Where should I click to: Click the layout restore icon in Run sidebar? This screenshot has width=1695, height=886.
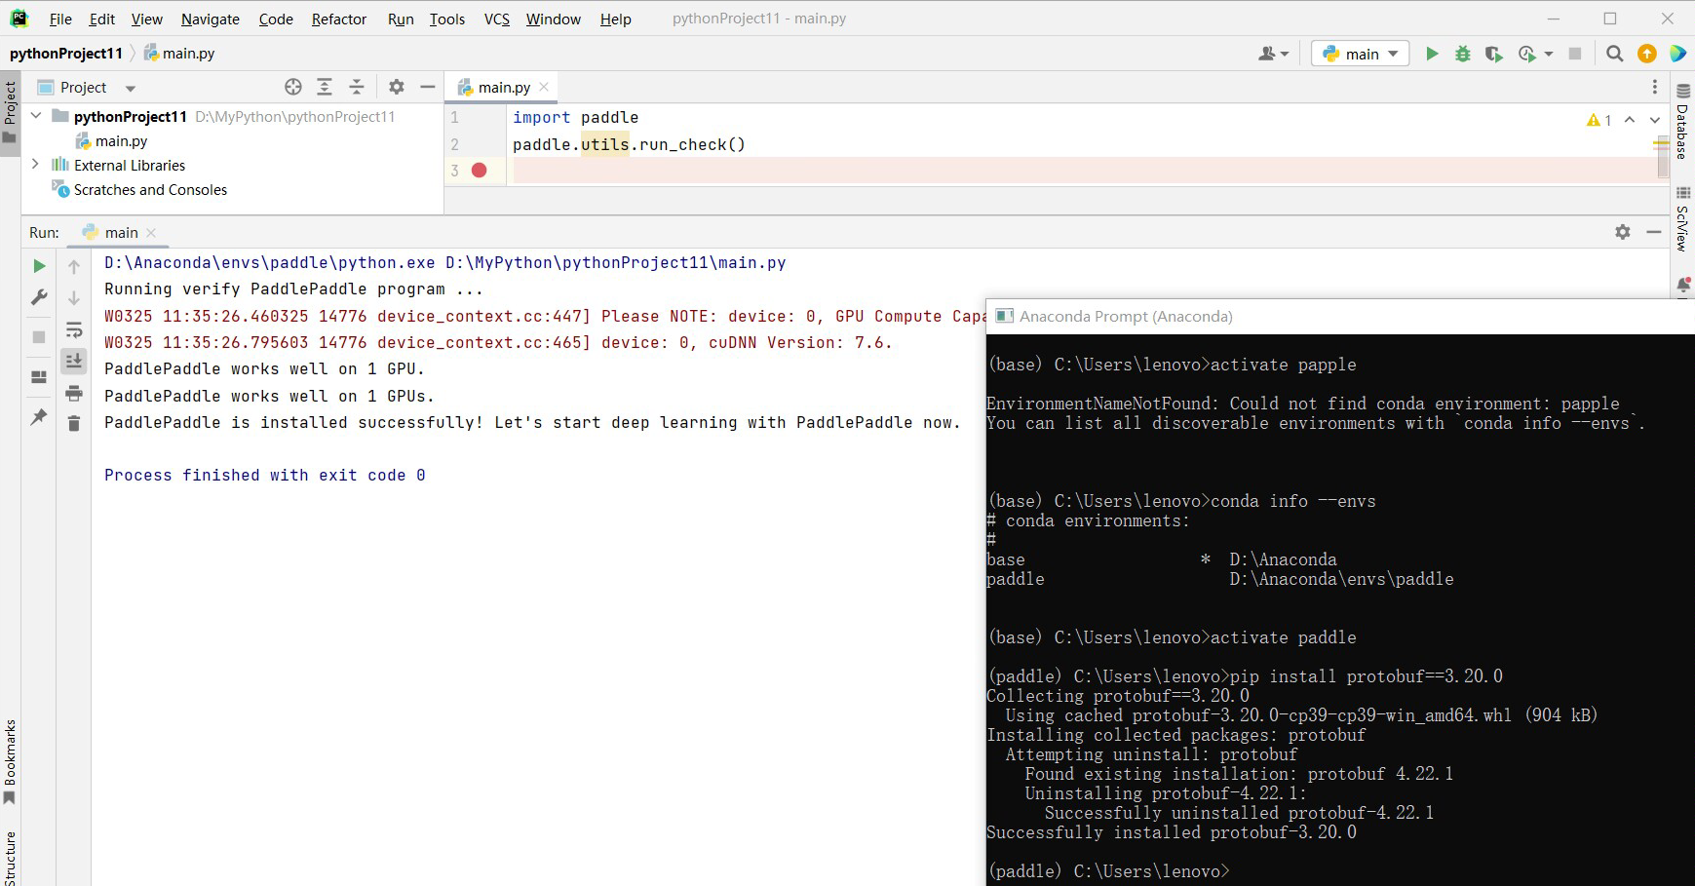(39, 377)
